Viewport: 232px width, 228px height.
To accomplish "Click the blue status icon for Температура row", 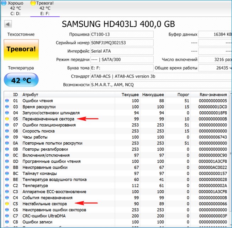I will [7, 186].
